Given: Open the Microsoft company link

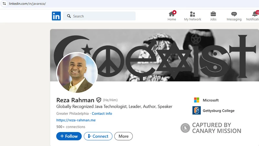Looking at the screenshot, I should [x=211, y=100].
